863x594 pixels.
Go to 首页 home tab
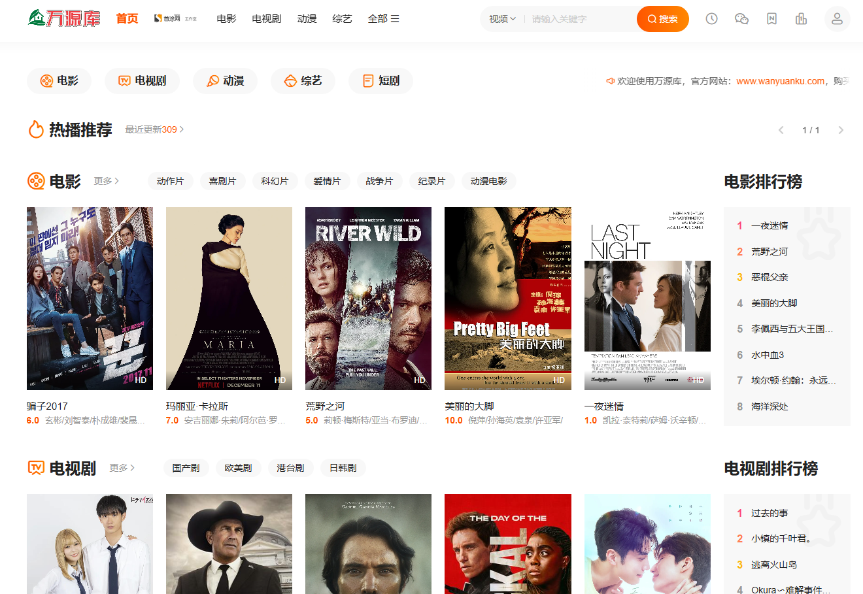127,18
